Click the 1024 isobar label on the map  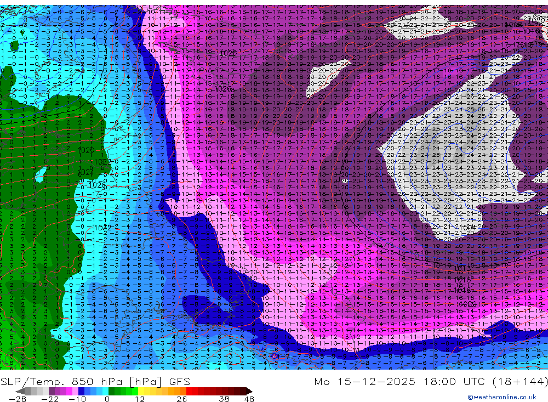pos(86,172)
